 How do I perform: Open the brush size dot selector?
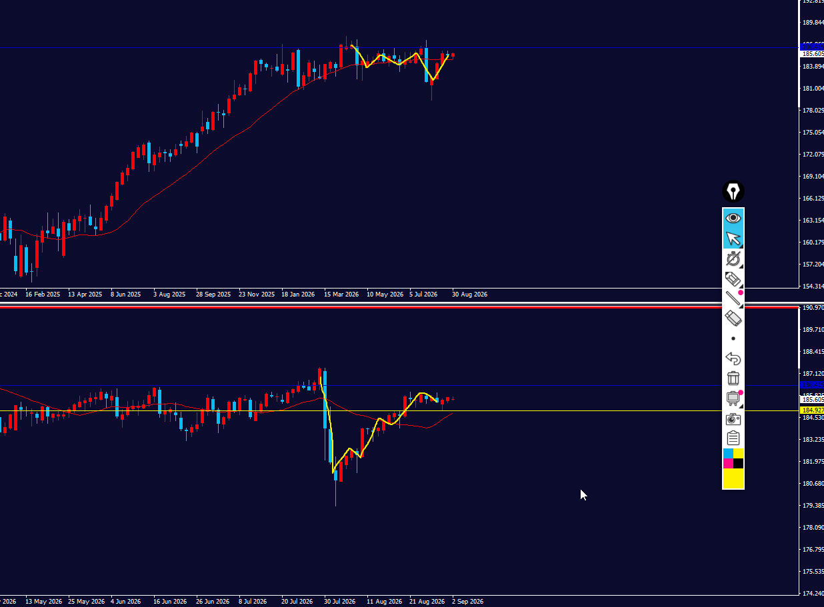click(x=733, y=338)
